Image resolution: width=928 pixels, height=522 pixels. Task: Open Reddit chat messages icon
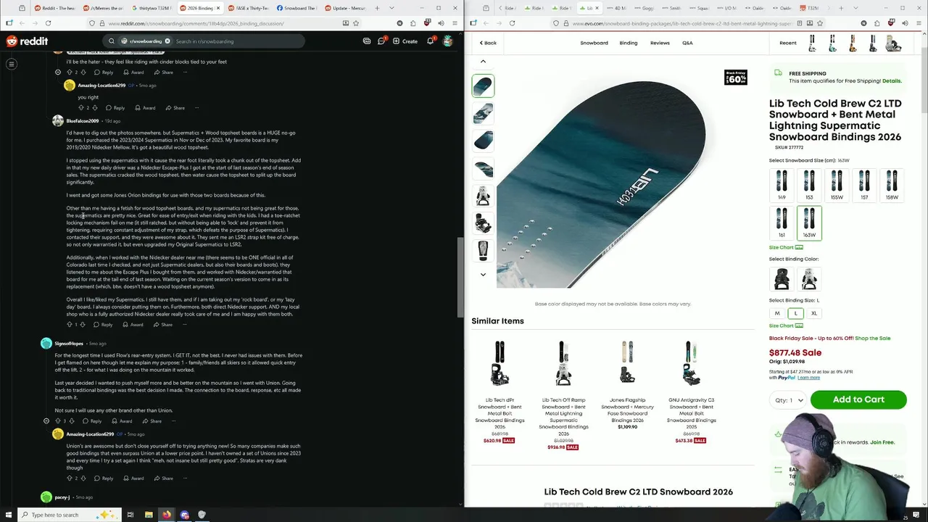click(381, 41)
